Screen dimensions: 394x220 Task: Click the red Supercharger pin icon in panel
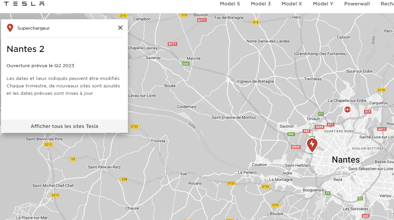tap(10, 28)
